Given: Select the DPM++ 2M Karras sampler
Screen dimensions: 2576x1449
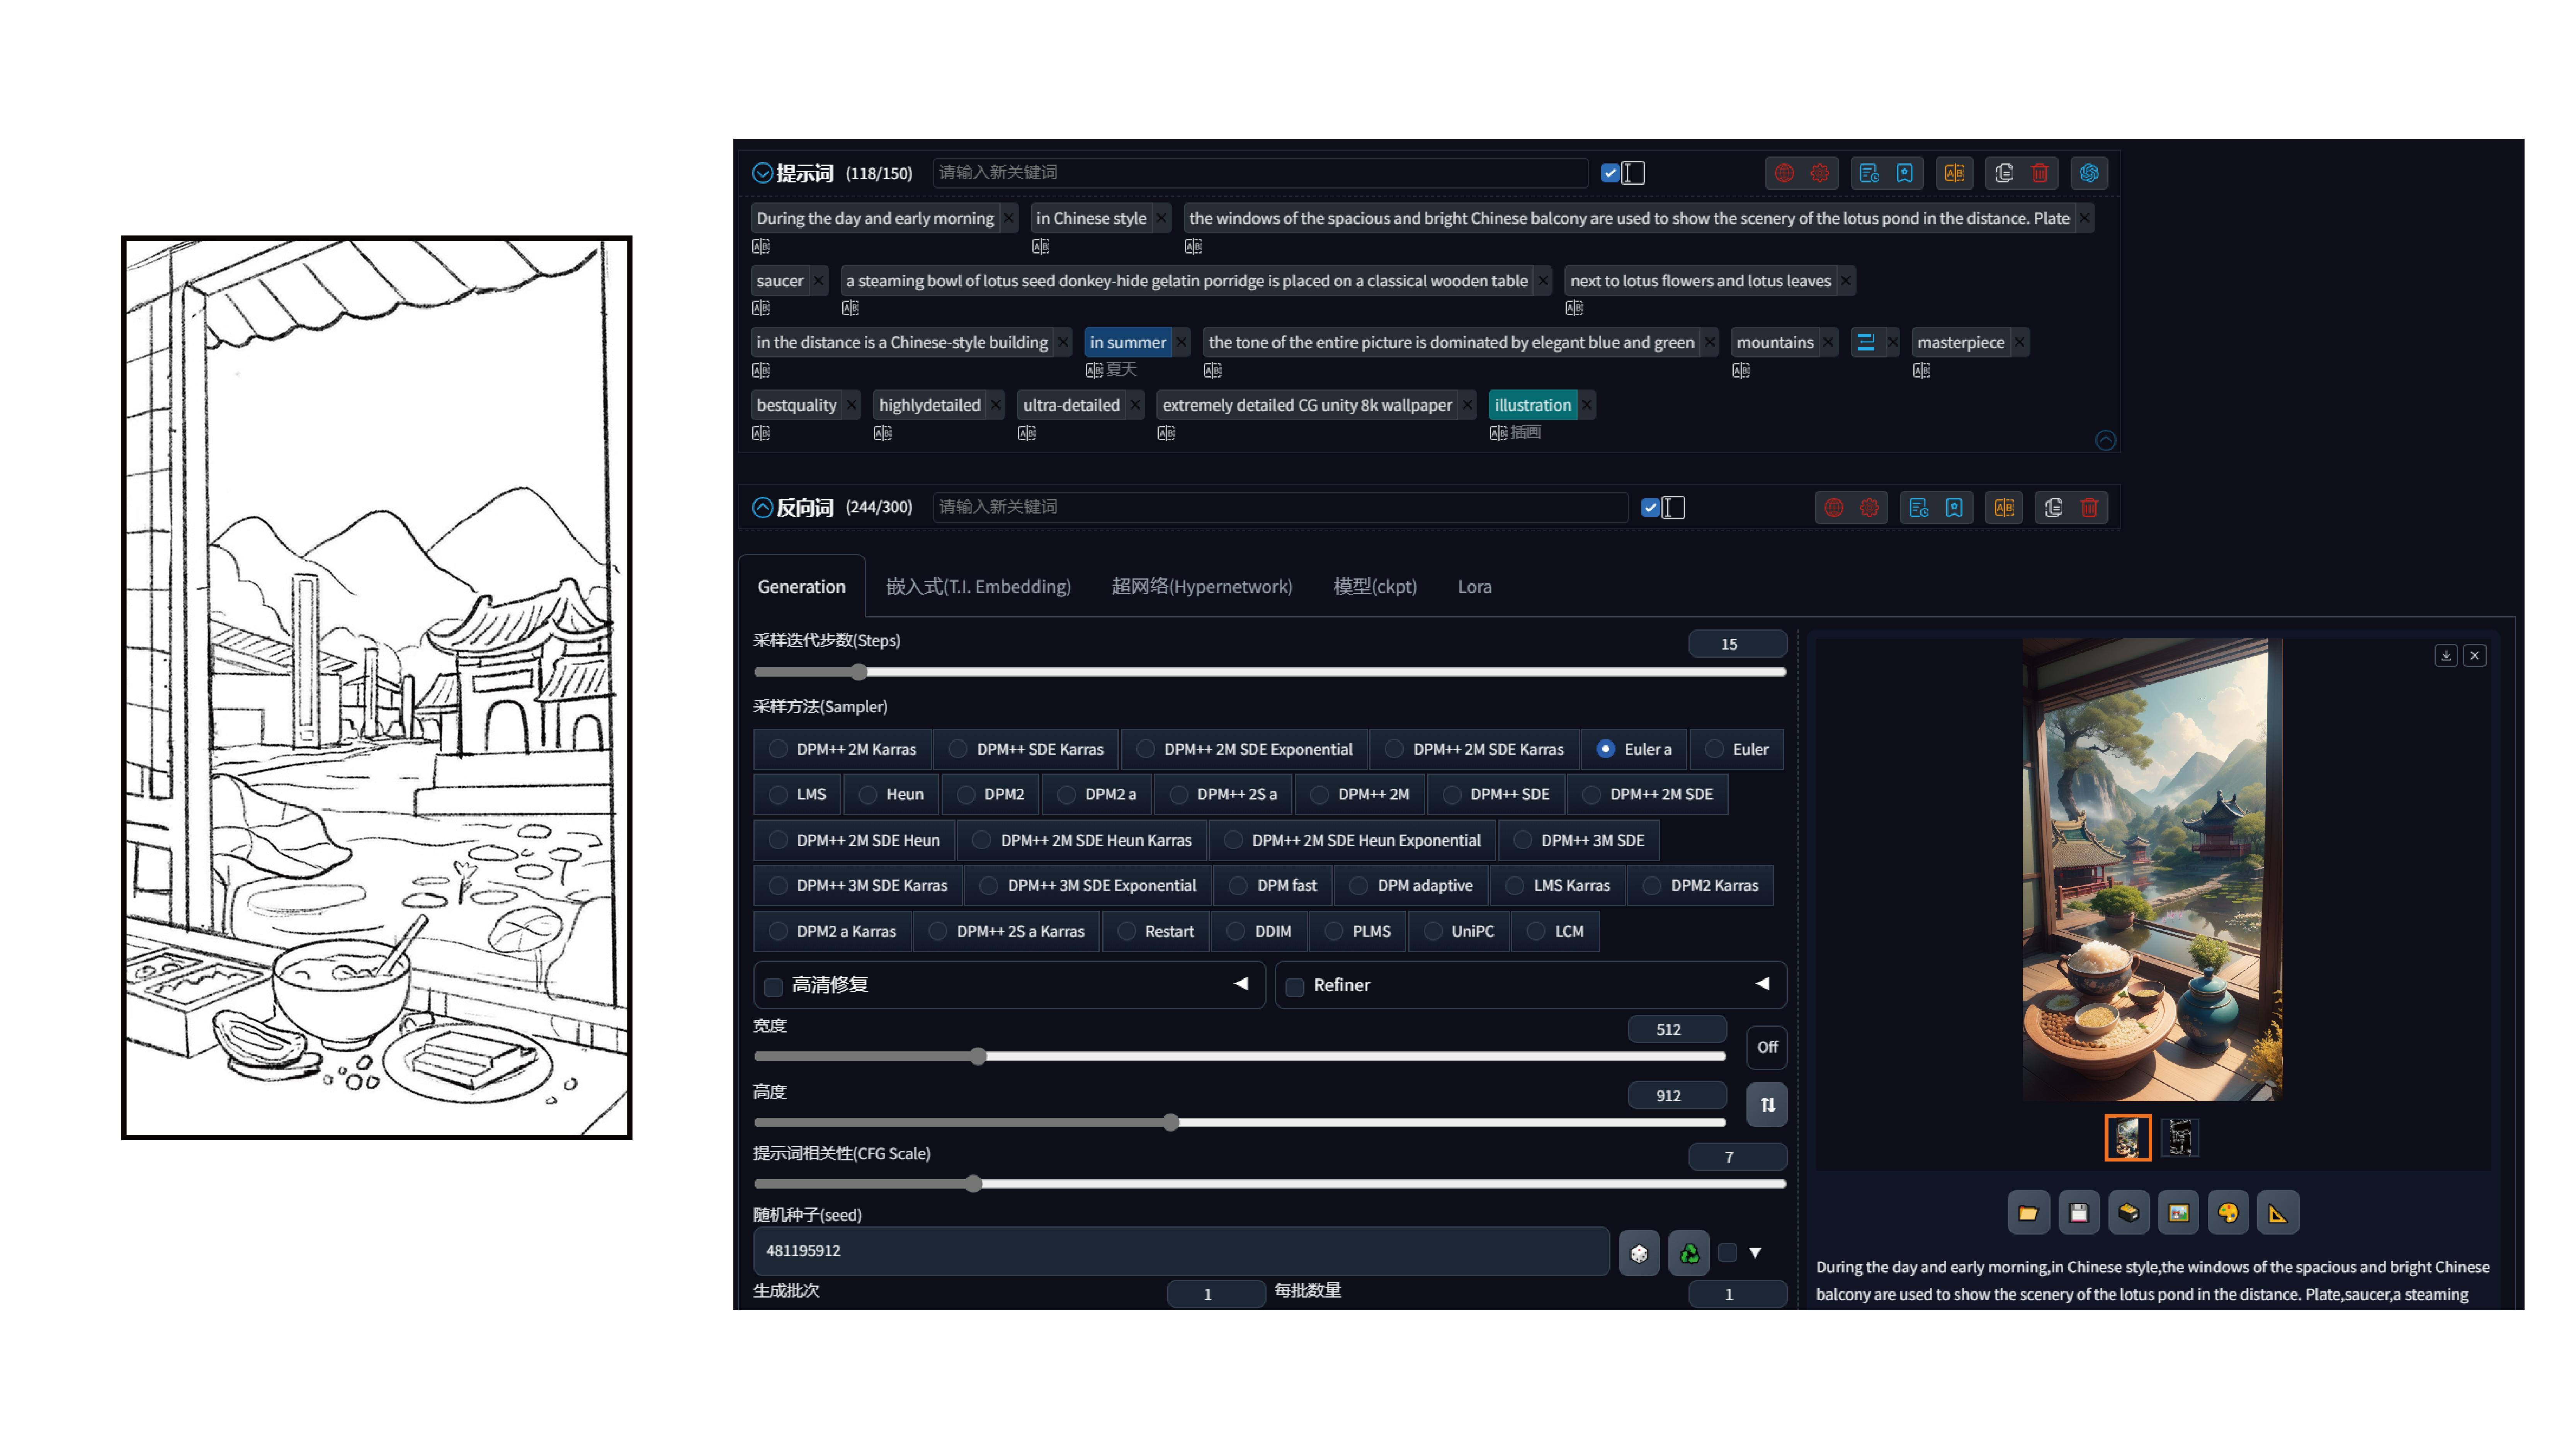Looking at the screenshot, I should click(x=843, y=749).
